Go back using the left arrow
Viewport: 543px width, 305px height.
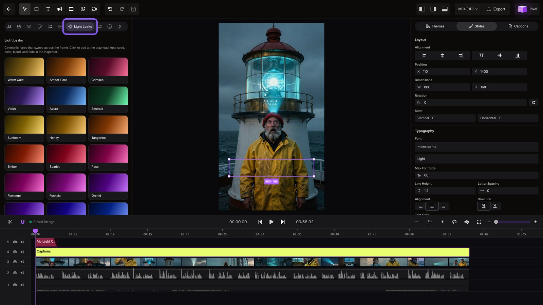(9, 9)
